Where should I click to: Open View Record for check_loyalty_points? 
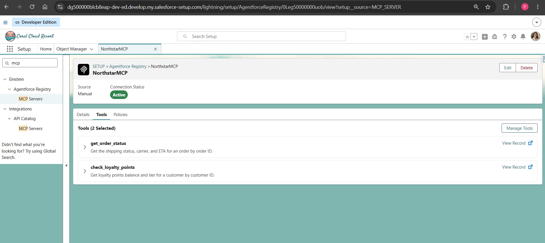coord(517,167)
